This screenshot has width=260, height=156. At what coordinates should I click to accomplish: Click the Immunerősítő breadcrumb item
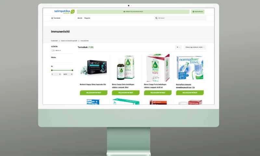point(84,41)
